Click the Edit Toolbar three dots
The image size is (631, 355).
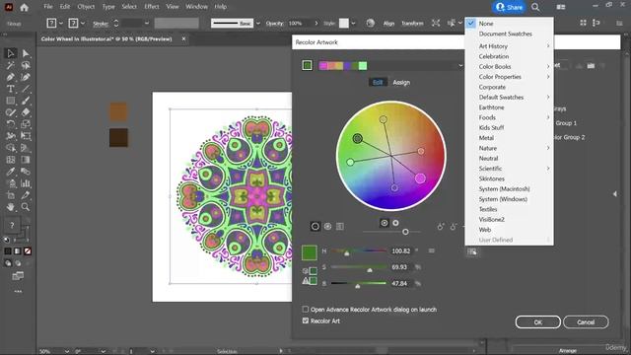(18, 291)
